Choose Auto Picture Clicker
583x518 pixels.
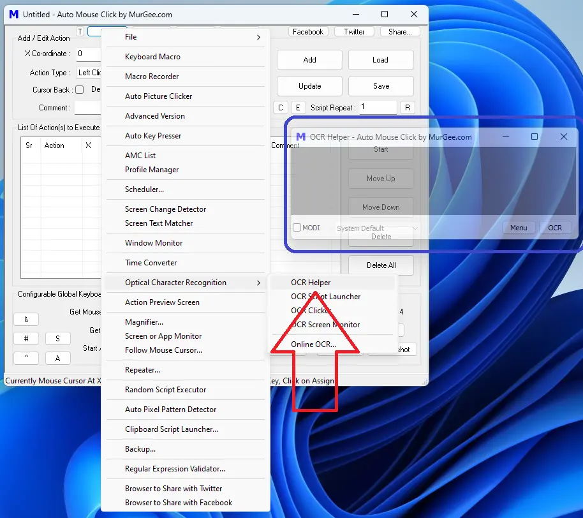click(x=186, y=96)
